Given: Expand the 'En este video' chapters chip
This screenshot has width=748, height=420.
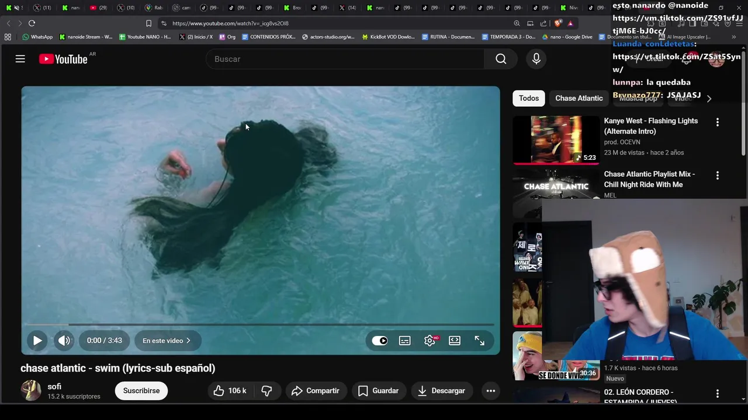Looking at the screenshot, I should point(167,341).
